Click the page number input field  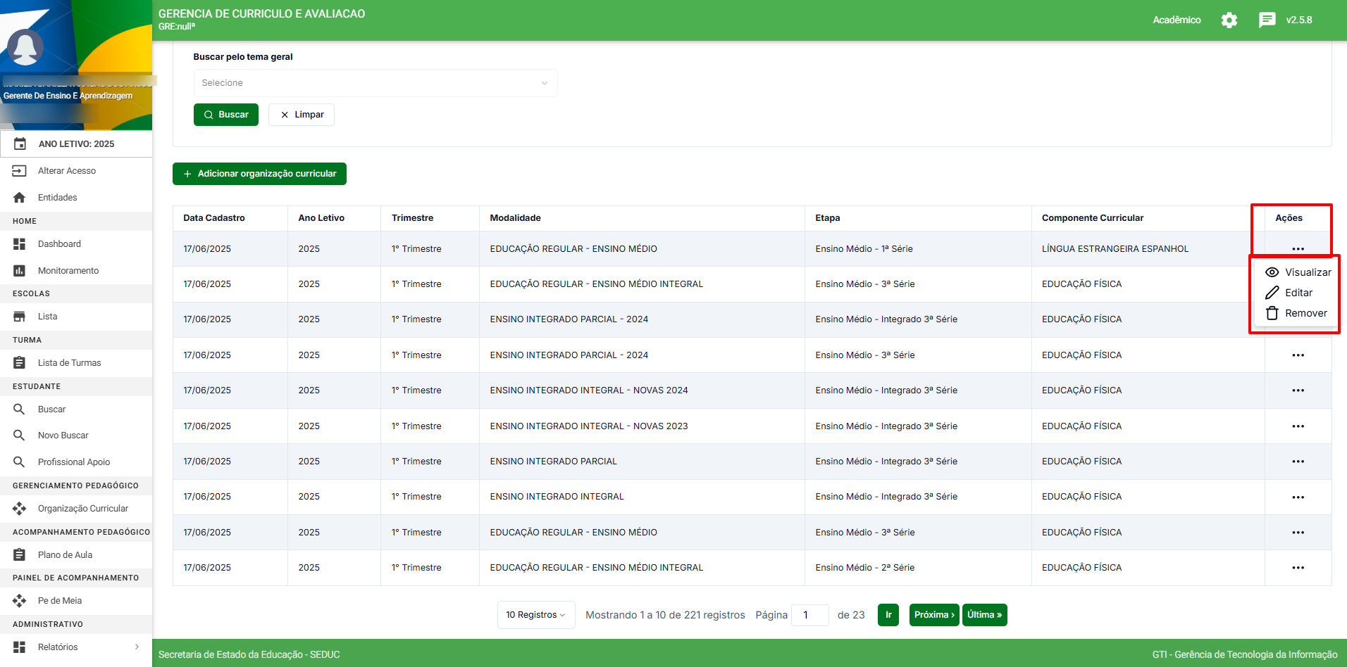809,615
